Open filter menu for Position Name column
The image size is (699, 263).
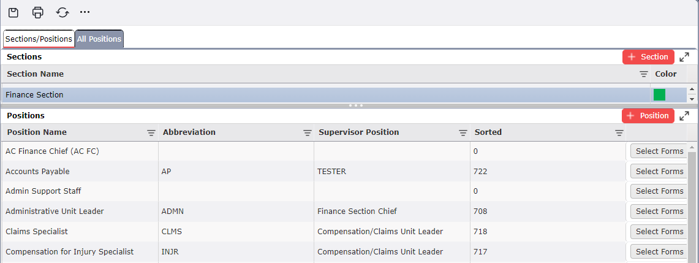(151, 133)
